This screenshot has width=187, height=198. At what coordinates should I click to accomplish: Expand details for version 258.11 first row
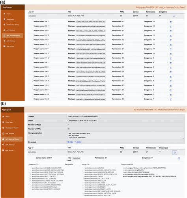170,22
